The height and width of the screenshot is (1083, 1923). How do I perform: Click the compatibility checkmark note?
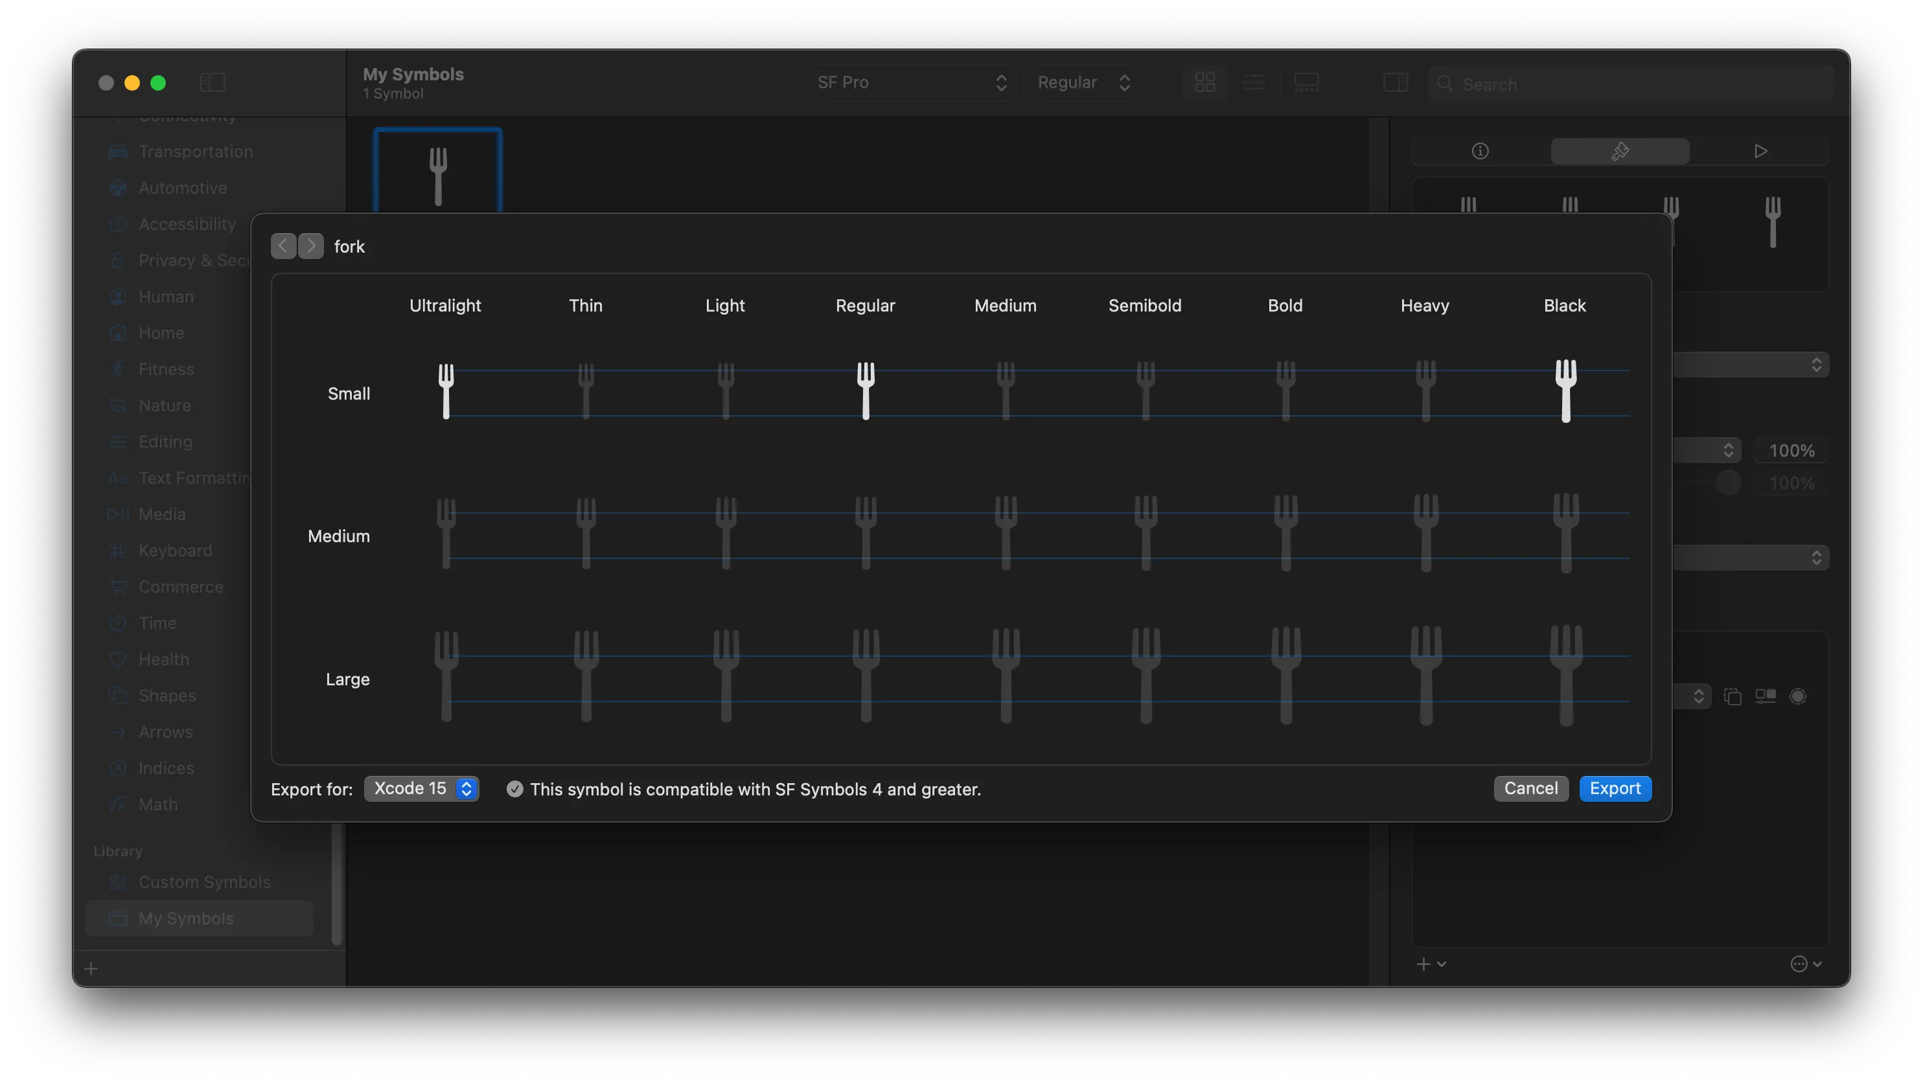[x=514, y=789]
